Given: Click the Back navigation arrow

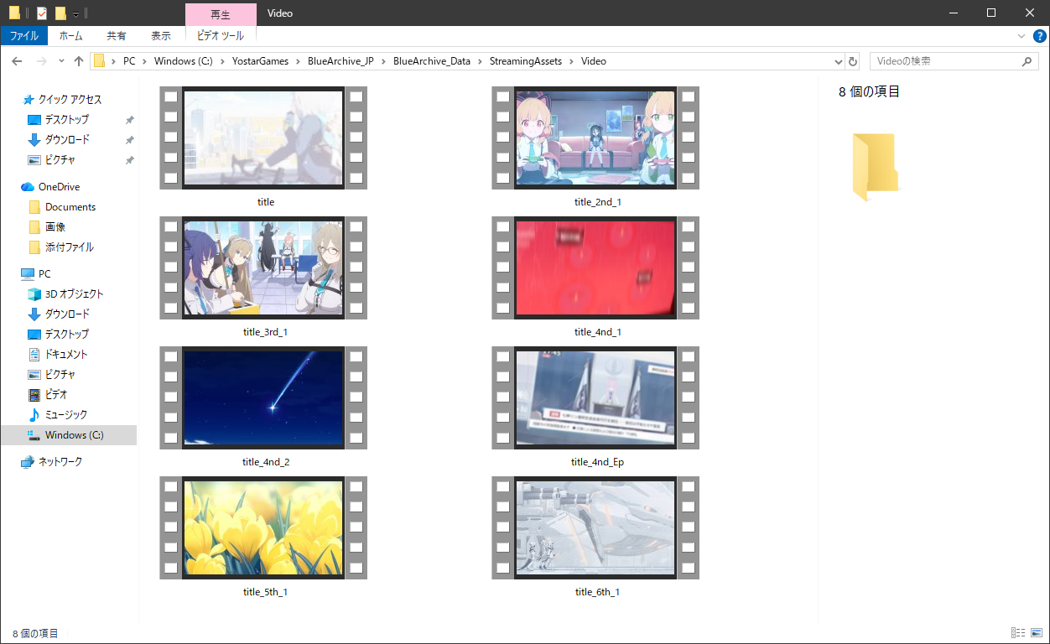Looking at the screenshot, I should (17, 61).
